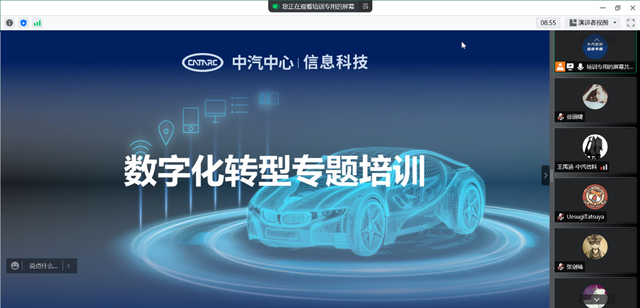Collapse the chat input bar arrow
This screenshot has width=640, height=308.
pos(69,266)
